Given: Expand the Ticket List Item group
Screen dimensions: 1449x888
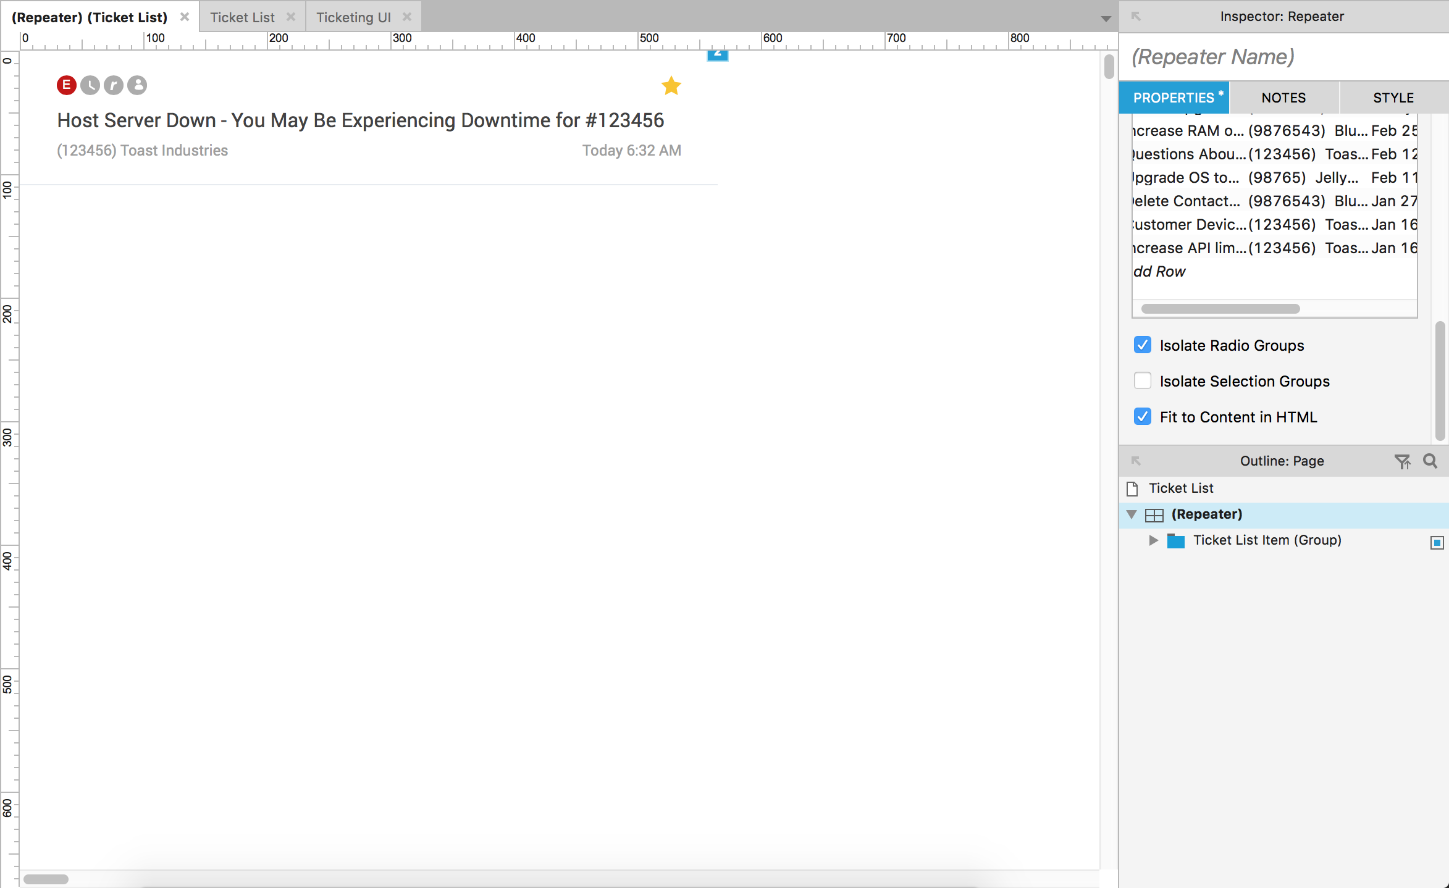Looking at the screenshot, I should (x=1153, y=540).
